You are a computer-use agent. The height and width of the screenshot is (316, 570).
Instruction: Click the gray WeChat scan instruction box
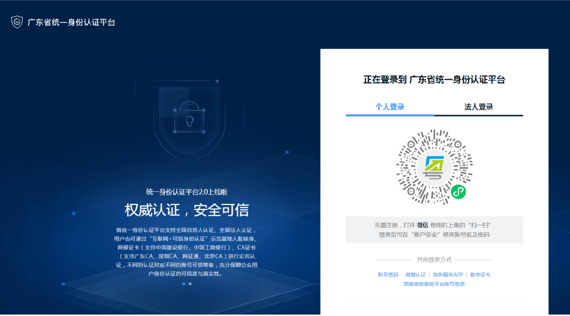point(434,230)
